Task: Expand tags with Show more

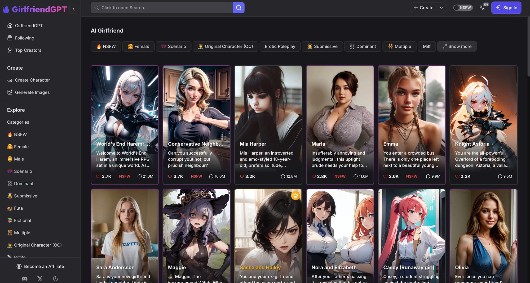Action: (x=457, y=46)
